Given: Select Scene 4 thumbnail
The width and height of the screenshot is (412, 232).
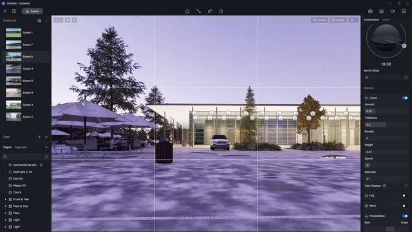Looking at the screenshot, I should 14,69.
